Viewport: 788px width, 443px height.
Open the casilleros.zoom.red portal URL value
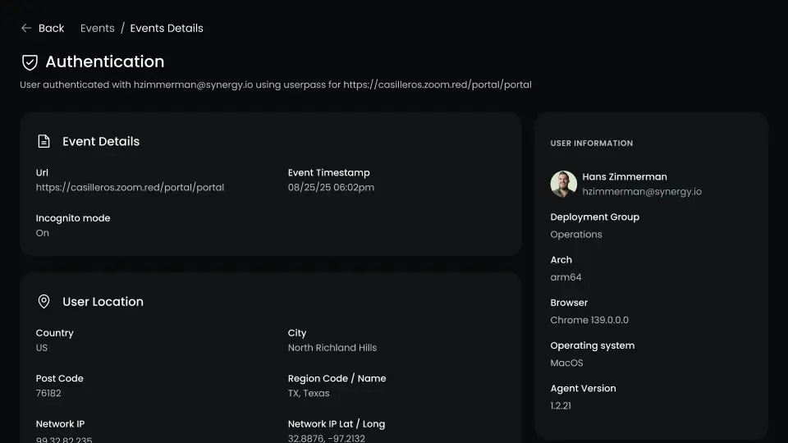tap(130, 187)
